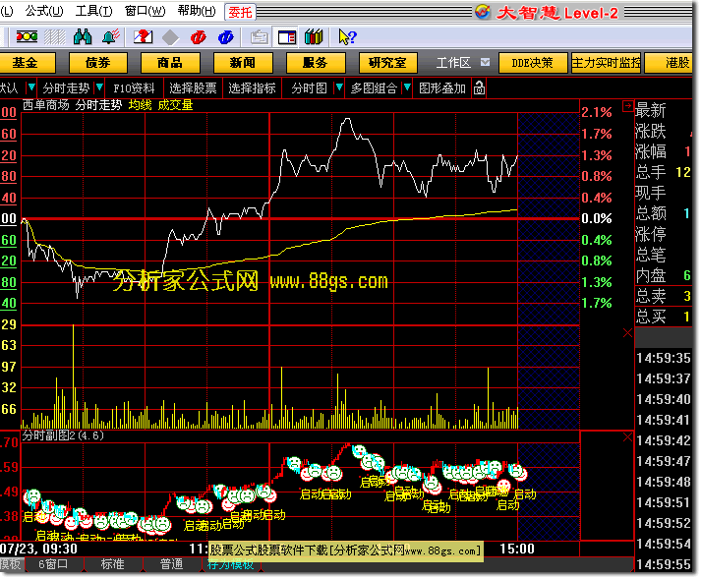Click the gray striped toolbar icon
The image size is (702, 579).
tap(55, 36)
